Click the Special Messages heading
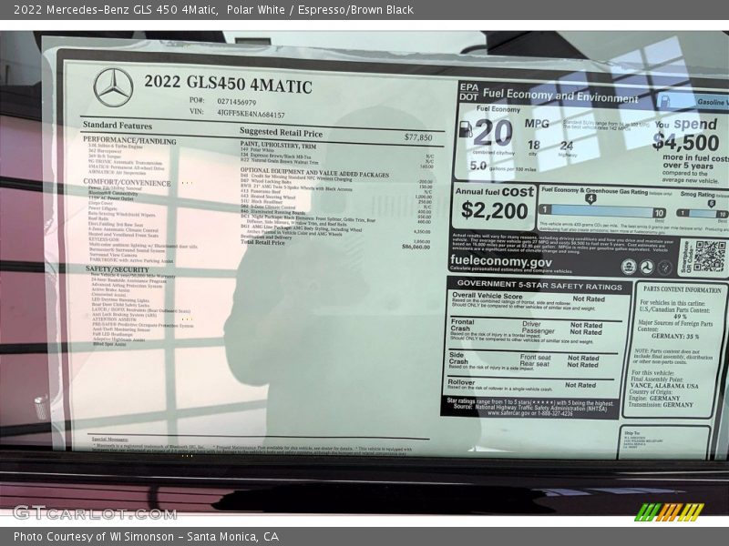 coord(110,439)
